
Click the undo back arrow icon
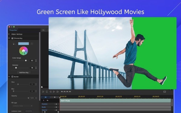point(43,30)
